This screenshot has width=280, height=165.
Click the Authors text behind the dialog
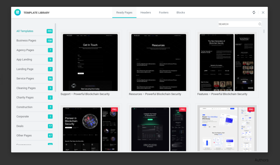click(261, 160)
